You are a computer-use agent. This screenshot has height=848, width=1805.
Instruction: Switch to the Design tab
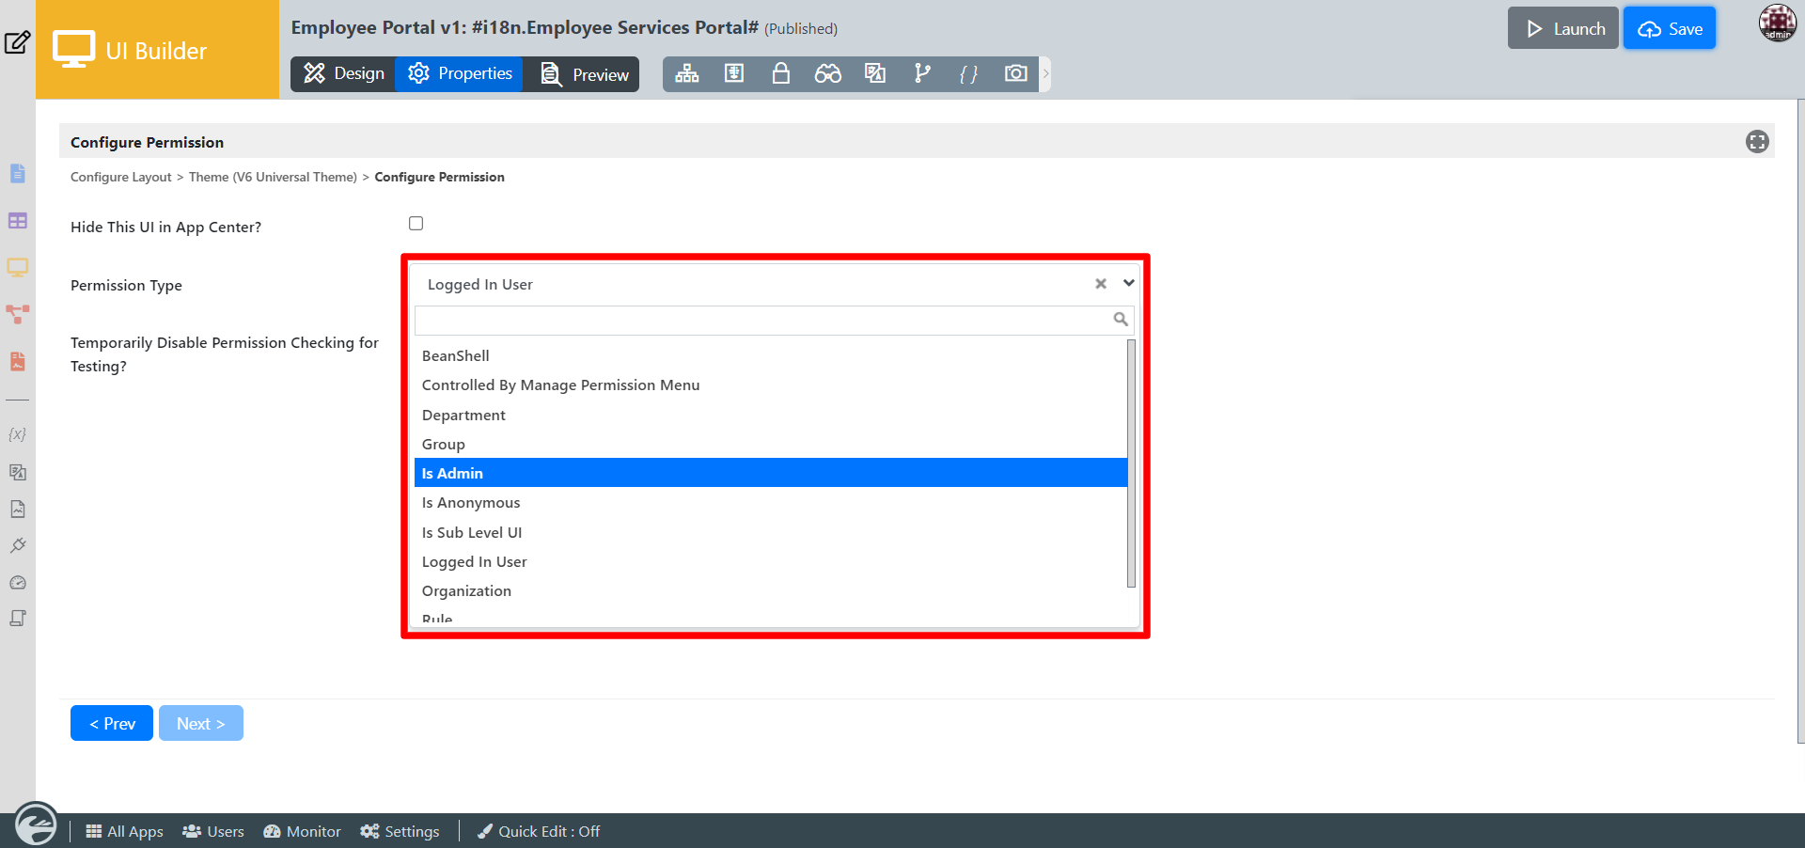(344, 73)
